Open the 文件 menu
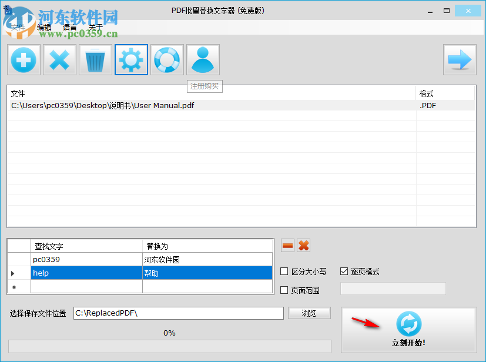Viewport: 486px width, 362px height. (17, 27)
